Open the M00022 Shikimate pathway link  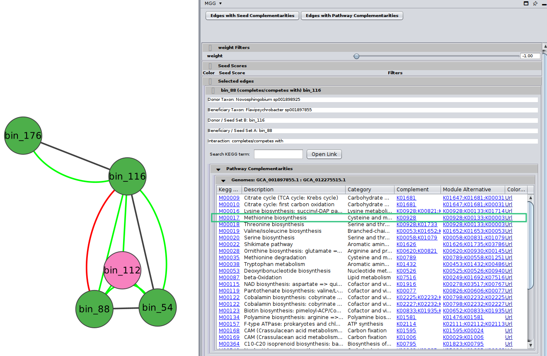pos(229,244)
